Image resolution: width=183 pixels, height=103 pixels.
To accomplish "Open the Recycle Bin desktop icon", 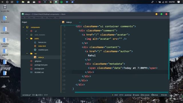I will click(x=5, y=8).
